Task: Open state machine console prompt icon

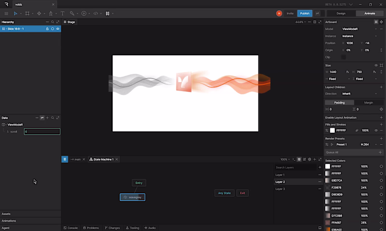Action: [294, 159]
